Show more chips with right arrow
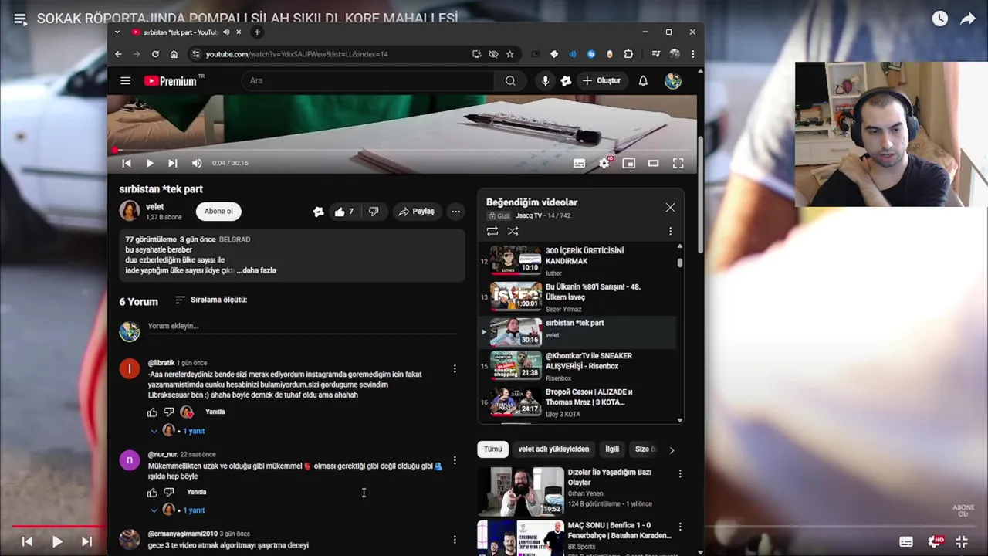 point(672,449)
